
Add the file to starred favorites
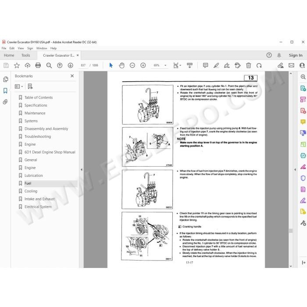[17, 65]
